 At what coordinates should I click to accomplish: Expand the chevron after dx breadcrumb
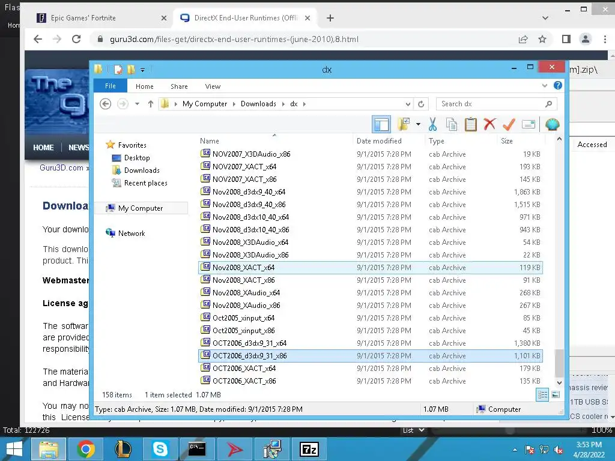[x=304, y=104]
